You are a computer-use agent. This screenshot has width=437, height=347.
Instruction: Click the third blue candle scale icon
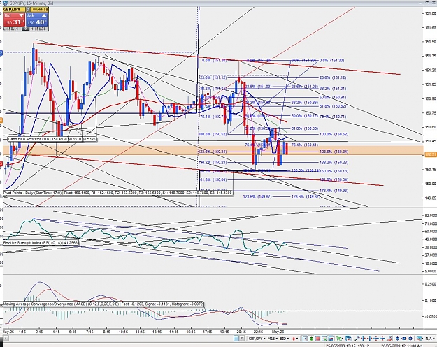[410, 339]
